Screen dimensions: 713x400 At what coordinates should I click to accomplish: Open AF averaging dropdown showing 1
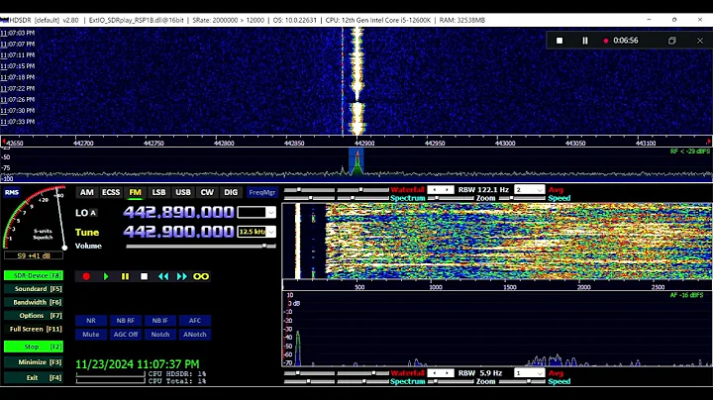tap(529, 373)
